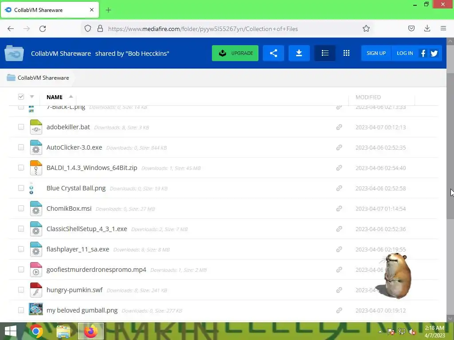Copy link for ClassicShellSetup_4_3_1.exe
Screen dimensions: 454x340
[339, 229]
